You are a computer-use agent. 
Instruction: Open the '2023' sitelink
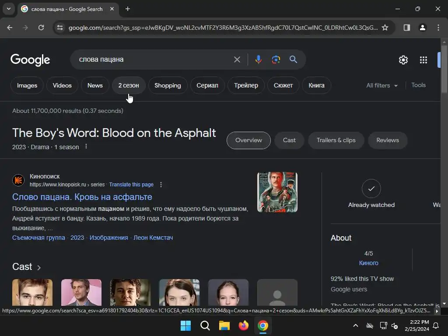(x=77, y=238)
